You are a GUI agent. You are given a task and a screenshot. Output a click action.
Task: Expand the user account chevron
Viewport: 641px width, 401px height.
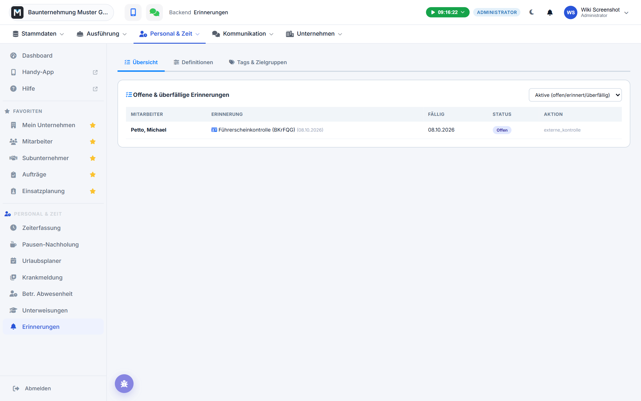[x=626, y=12]
